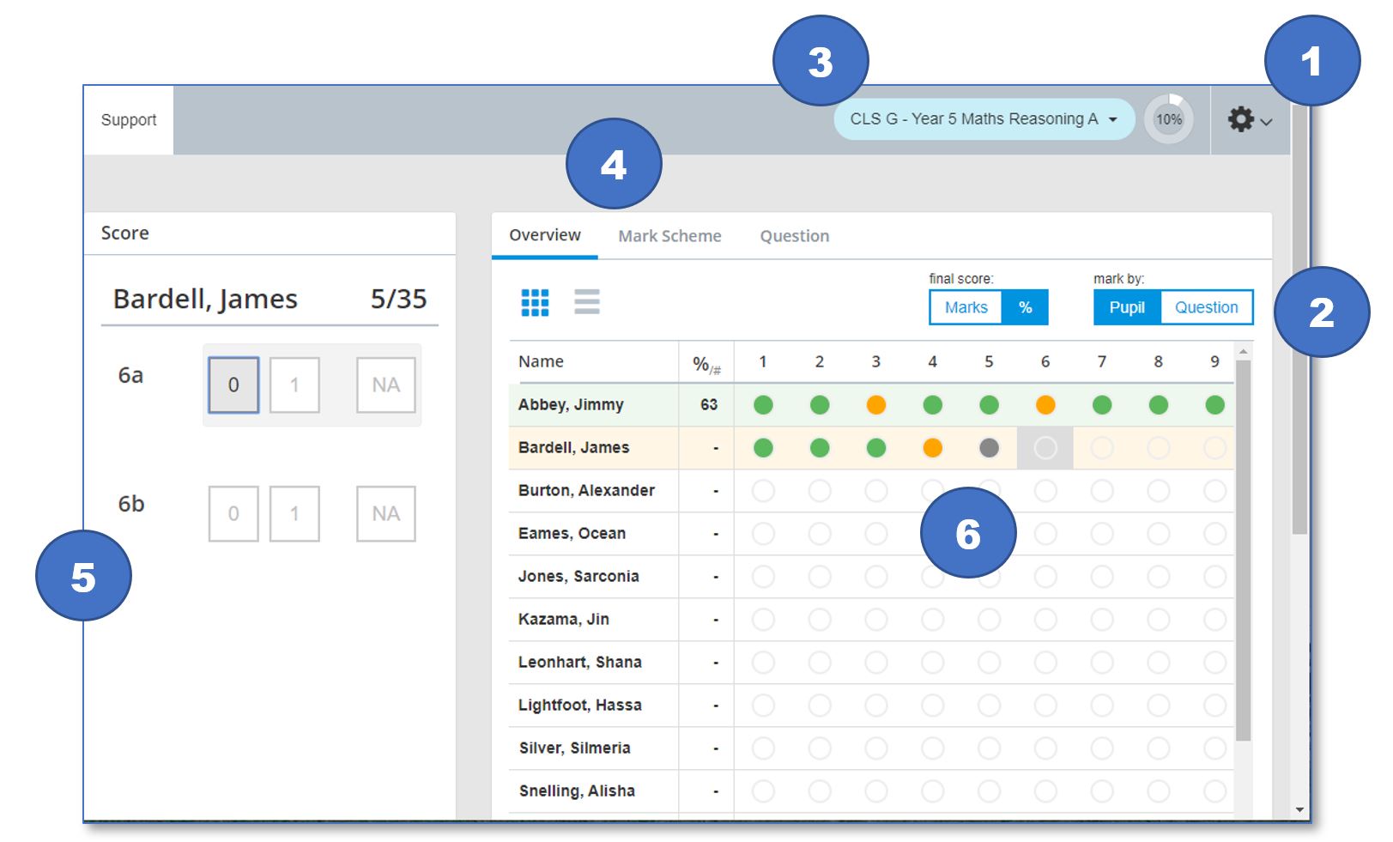Select pupil Burton, Alexander in the table
Screen dimensions: 1393x842
pyautogui.click(x=586, y=491)
